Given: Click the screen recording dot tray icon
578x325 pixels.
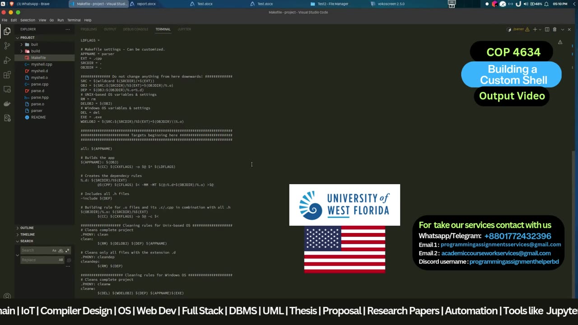Looking at the screenshot, I should coord(487,4).
